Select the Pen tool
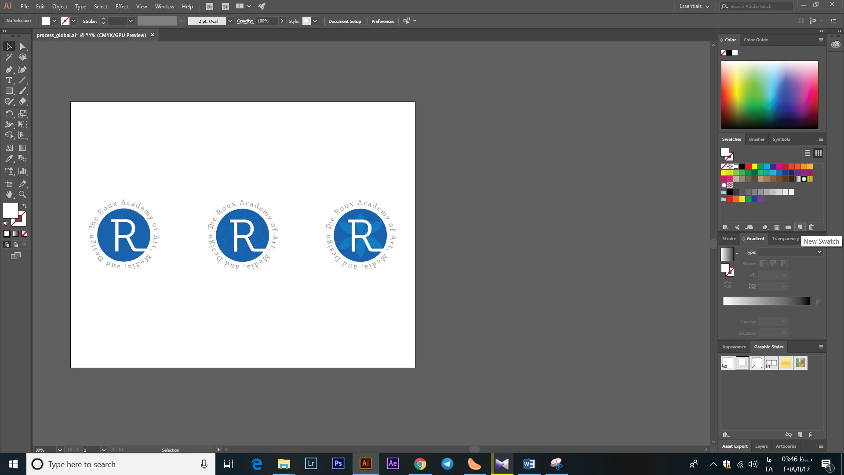Screen dimensions: 844x475 click(x=9, y=69)
